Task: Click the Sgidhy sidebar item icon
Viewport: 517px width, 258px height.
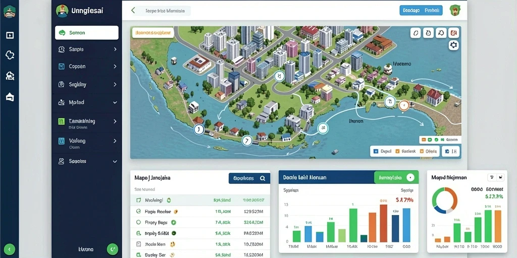Action: point(61,85)
